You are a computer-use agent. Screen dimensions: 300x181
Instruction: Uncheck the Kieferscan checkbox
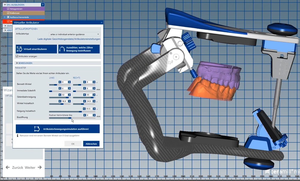click(x=8, y=13)
